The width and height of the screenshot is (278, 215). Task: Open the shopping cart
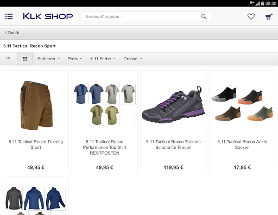tap(269, 17)
